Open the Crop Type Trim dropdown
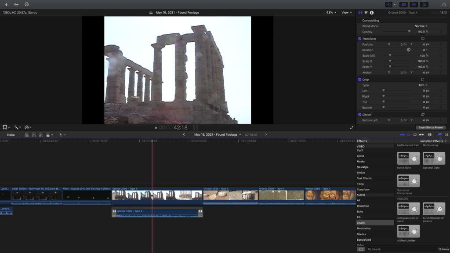 423,85
